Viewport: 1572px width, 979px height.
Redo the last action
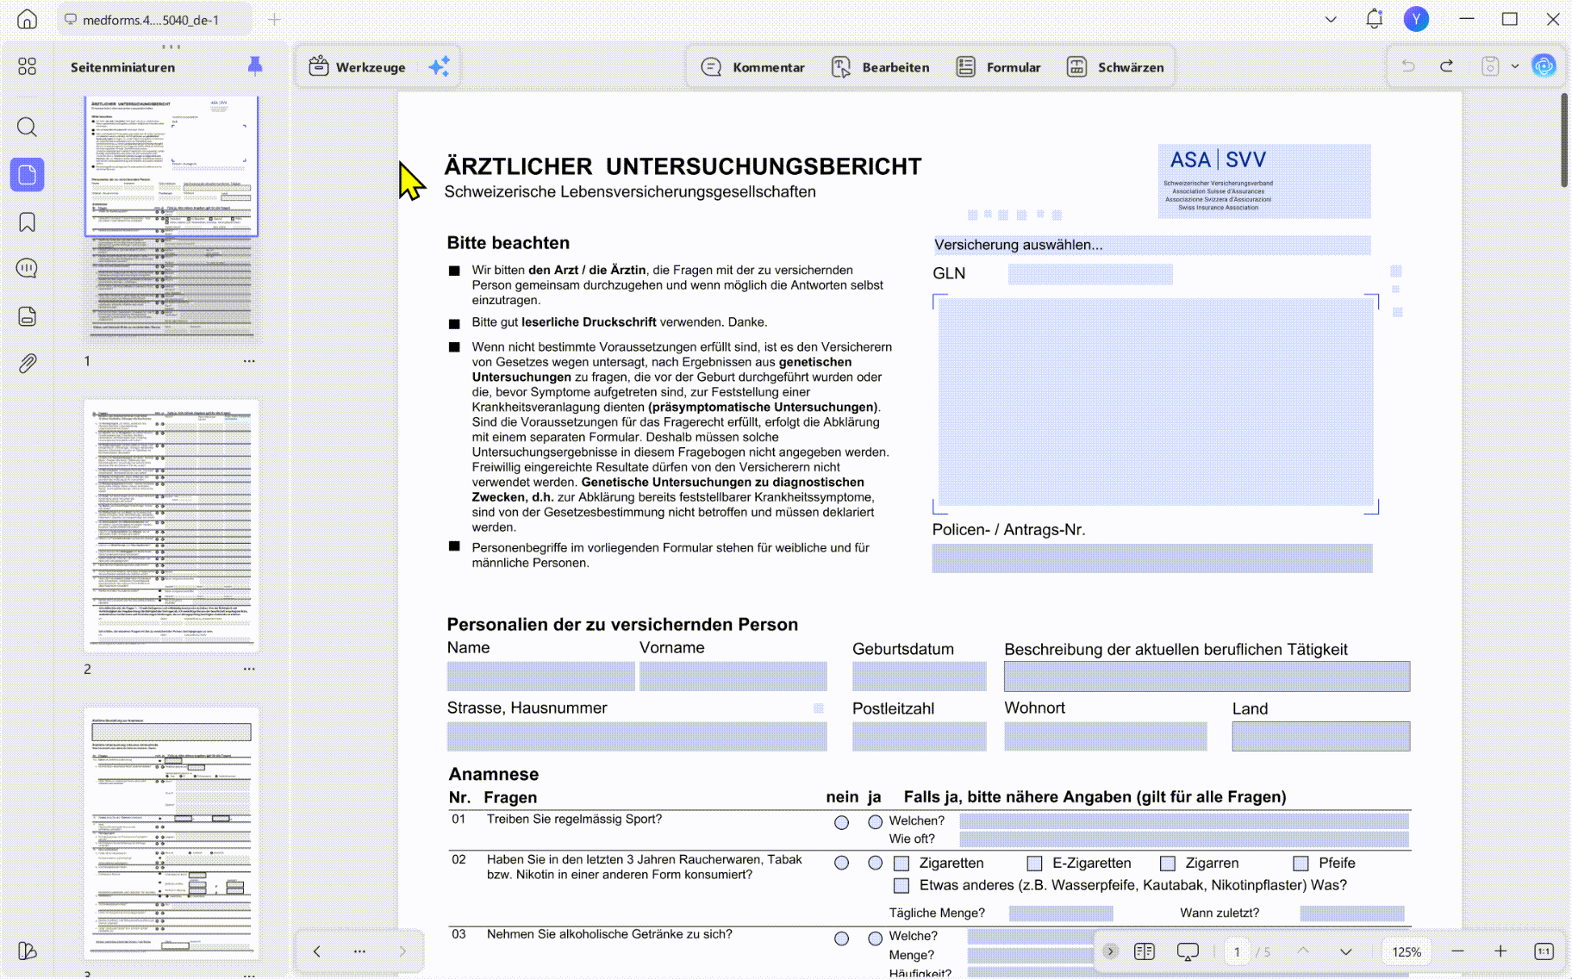click(1447, 66)
